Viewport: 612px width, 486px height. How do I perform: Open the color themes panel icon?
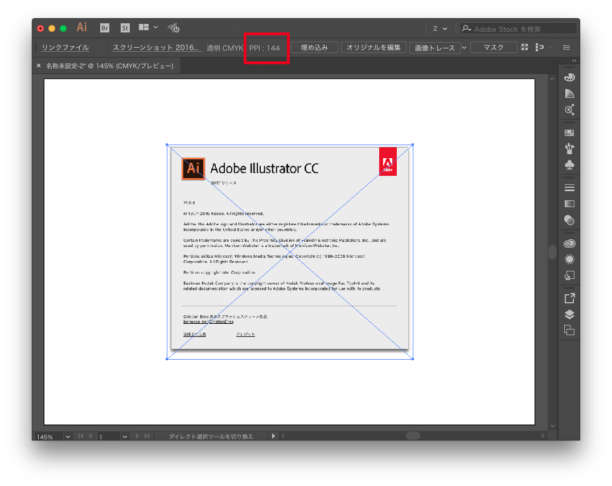569,110
